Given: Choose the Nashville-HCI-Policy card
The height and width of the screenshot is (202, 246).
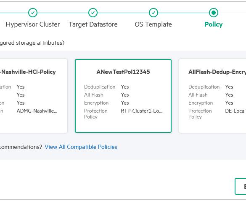Looking at the screenshot, I should [x=34, y=96].
